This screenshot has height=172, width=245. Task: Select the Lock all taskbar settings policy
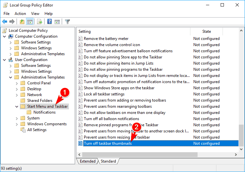(x=104, y=94)
